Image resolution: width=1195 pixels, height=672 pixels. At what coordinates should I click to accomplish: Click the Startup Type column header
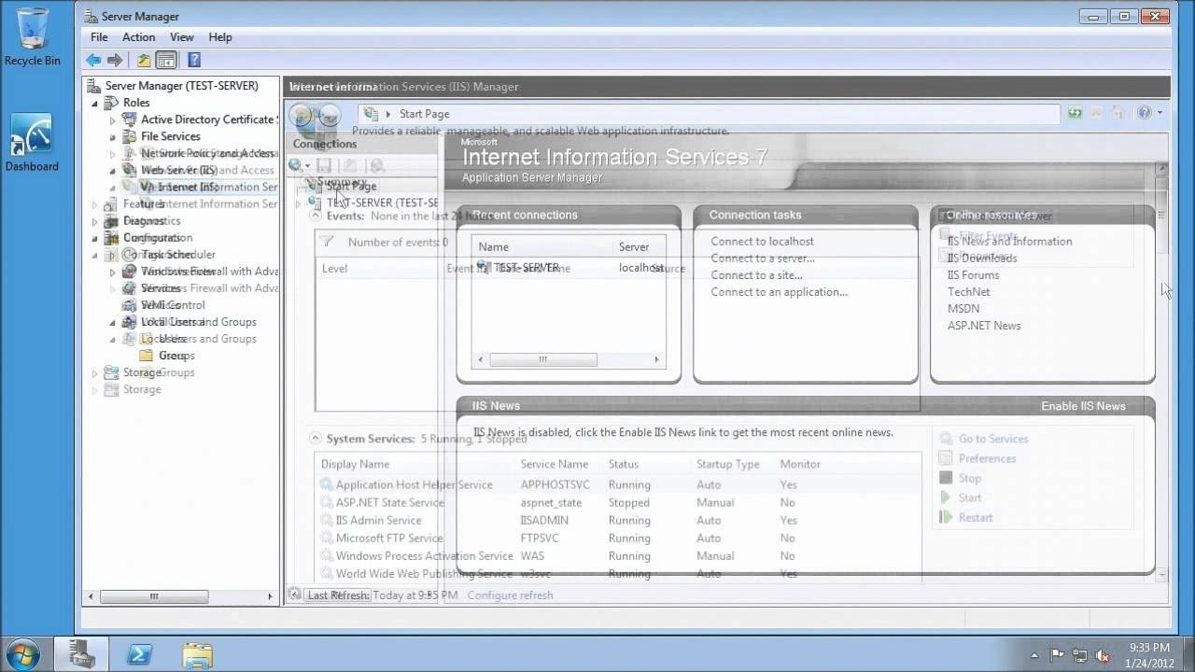point(728,464)
